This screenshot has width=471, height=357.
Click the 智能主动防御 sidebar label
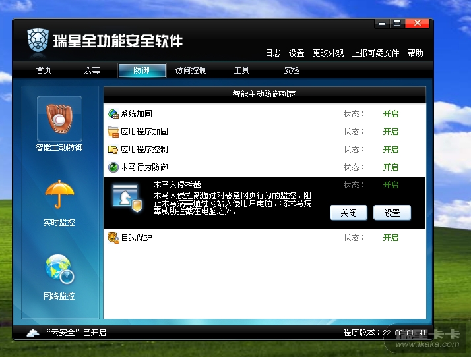tap(59, 148)
